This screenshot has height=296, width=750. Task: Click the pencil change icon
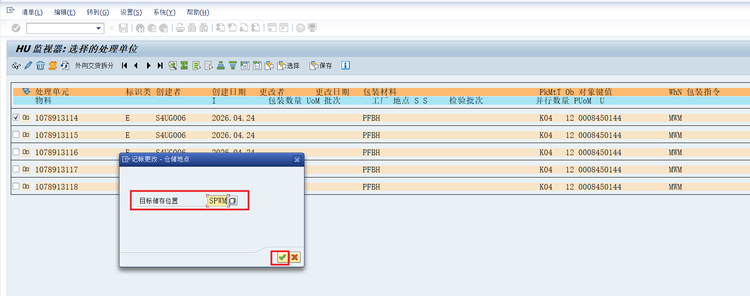[28, 65]
